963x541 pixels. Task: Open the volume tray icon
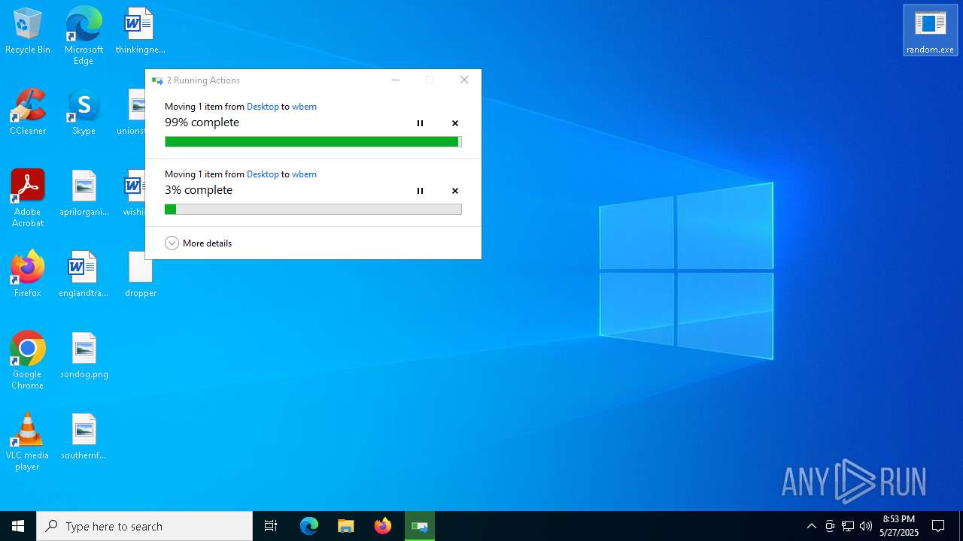866,526
